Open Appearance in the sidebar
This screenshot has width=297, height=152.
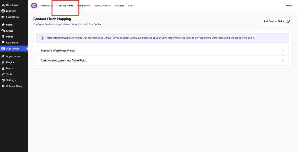pos(14,57)
